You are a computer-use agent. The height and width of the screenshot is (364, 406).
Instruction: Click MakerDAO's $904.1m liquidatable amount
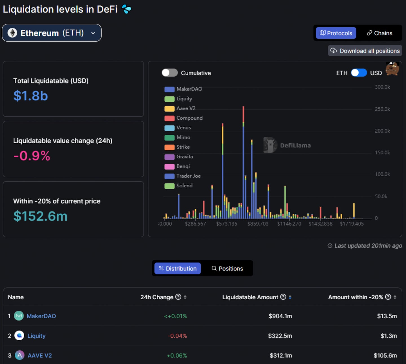tap(280, 316)
